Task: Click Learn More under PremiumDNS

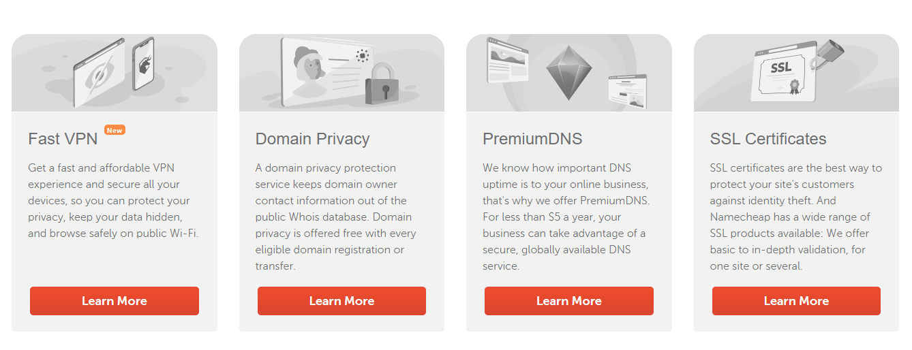Action: (x=569, y=301)
